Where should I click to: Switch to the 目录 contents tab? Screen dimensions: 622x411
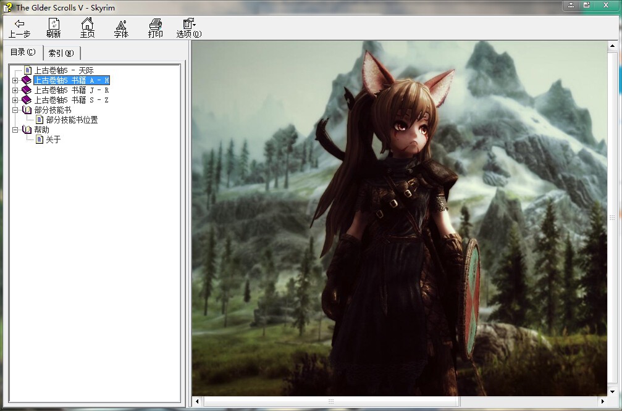click(x=23, y=52)
